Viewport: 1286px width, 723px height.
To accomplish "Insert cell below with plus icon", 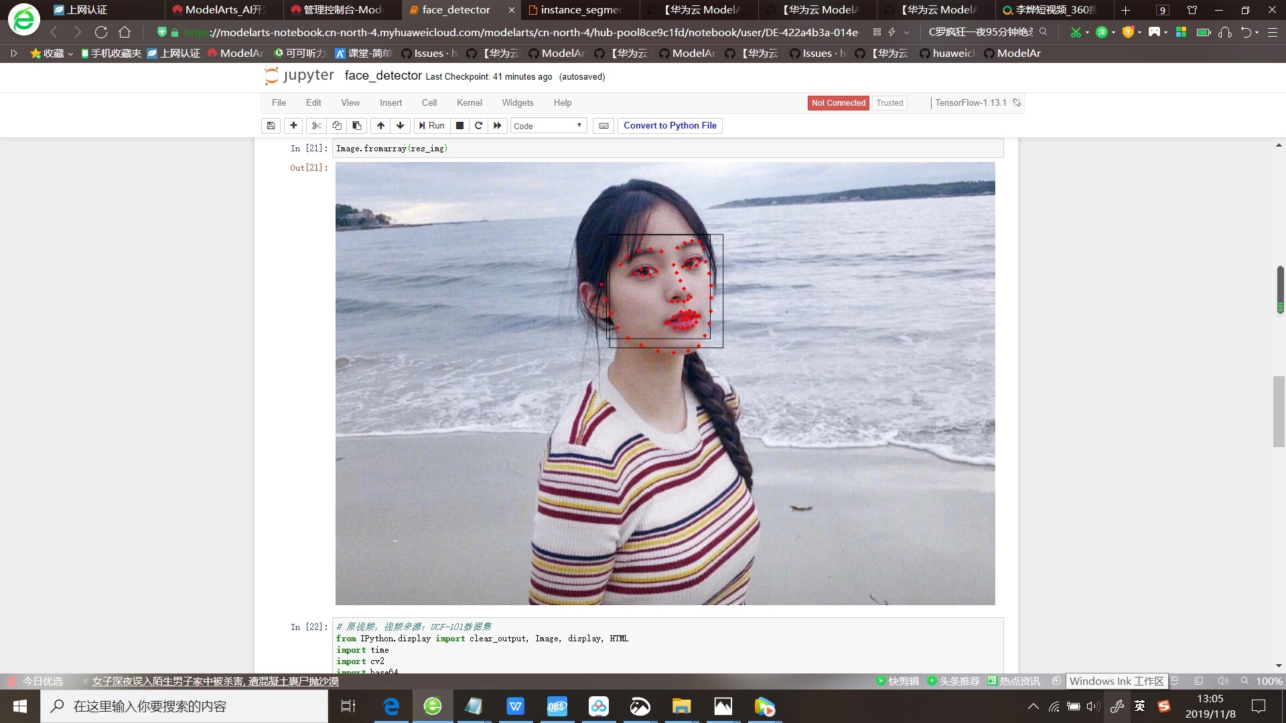I will 293,125.
